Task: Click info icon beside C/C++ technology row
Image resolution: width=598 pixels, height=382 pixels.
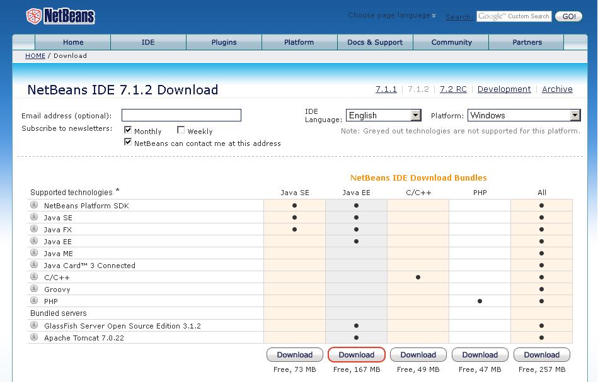Action: pos(34,277)
